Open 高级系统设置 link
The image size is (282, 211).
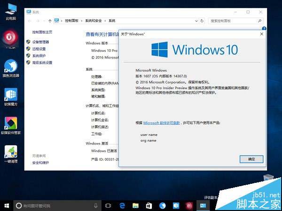point(42,63)
